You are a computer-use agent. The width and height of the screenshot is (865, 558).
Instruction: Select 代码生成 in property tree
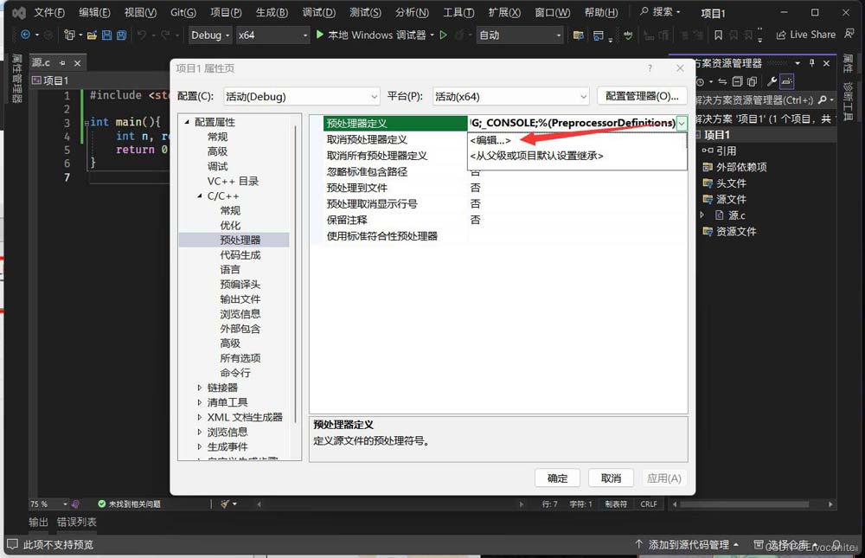coord(240,255)
